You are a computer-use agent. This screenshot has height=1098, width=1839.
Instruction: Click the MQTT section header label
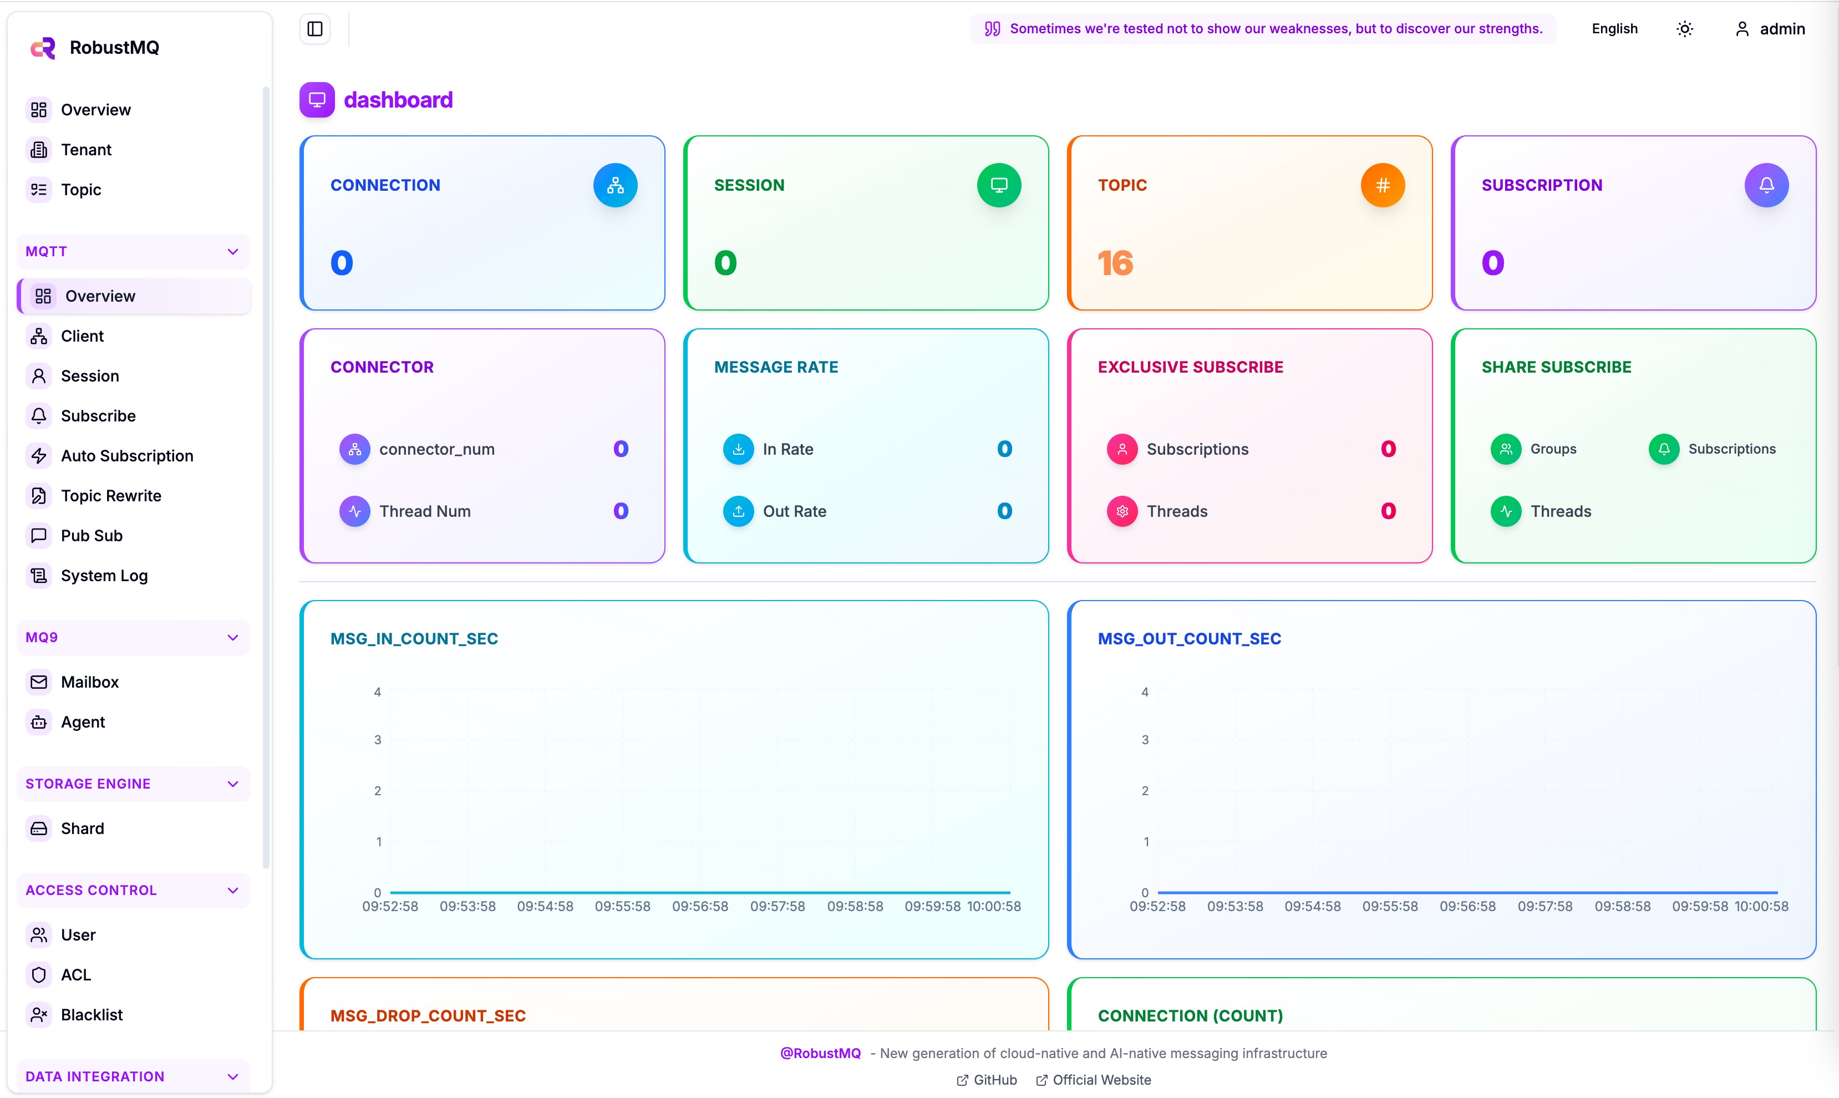(x=46, y=252)
